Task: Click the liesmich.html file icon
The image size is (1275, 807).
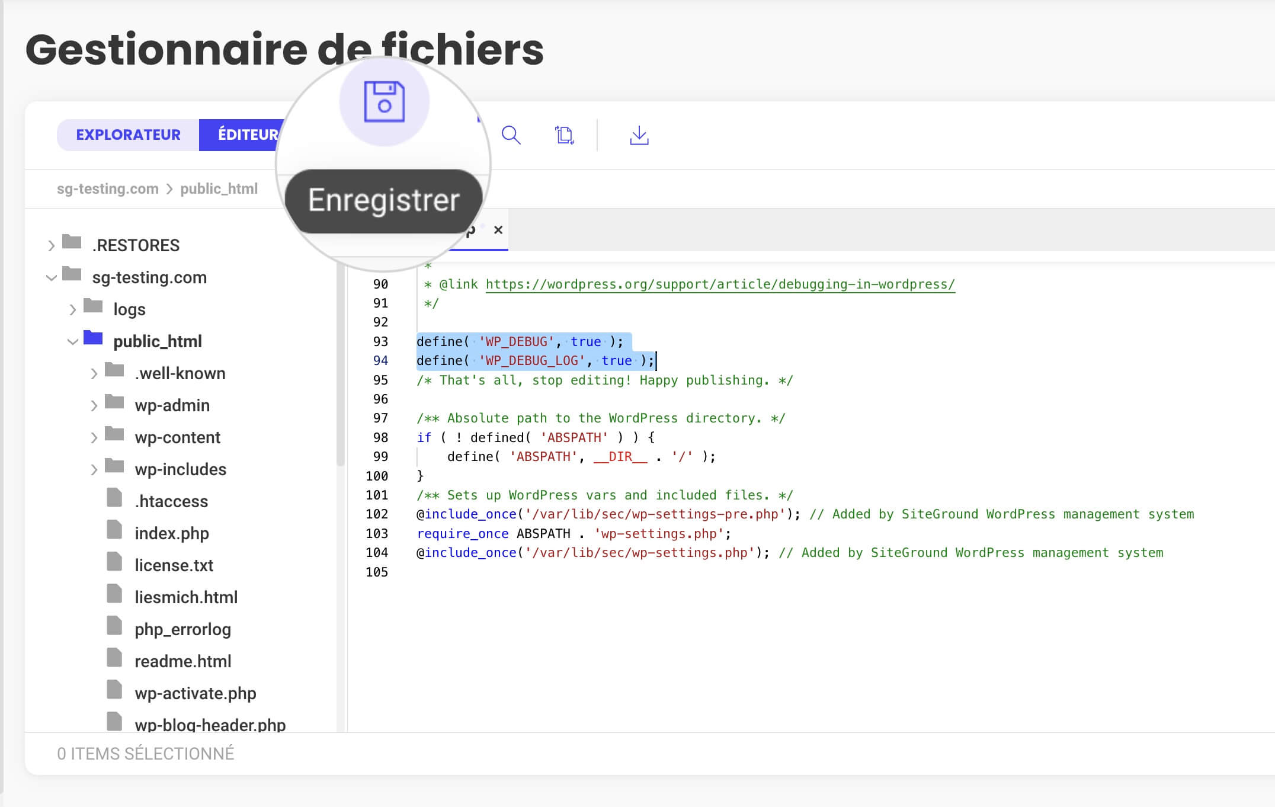Action: tap(114, 594)
